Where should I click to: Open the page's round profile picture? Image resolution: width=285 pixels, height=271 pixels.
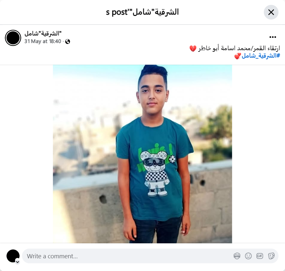(x=13, y=38)
